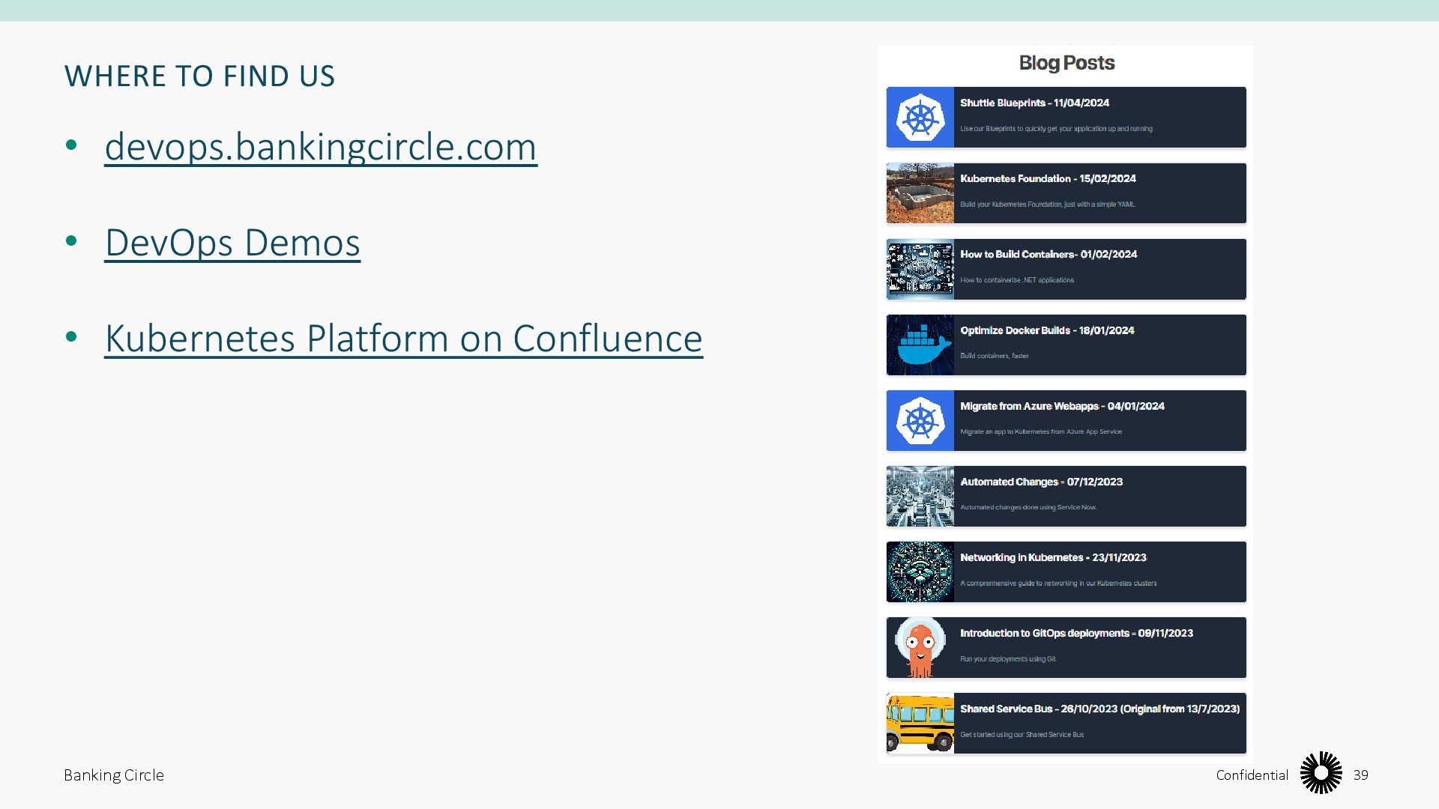Open the Kubernetes Foundation - 15/02/2024 post title
This screenshot has height=809, width=1439.
pos(1048,178)
